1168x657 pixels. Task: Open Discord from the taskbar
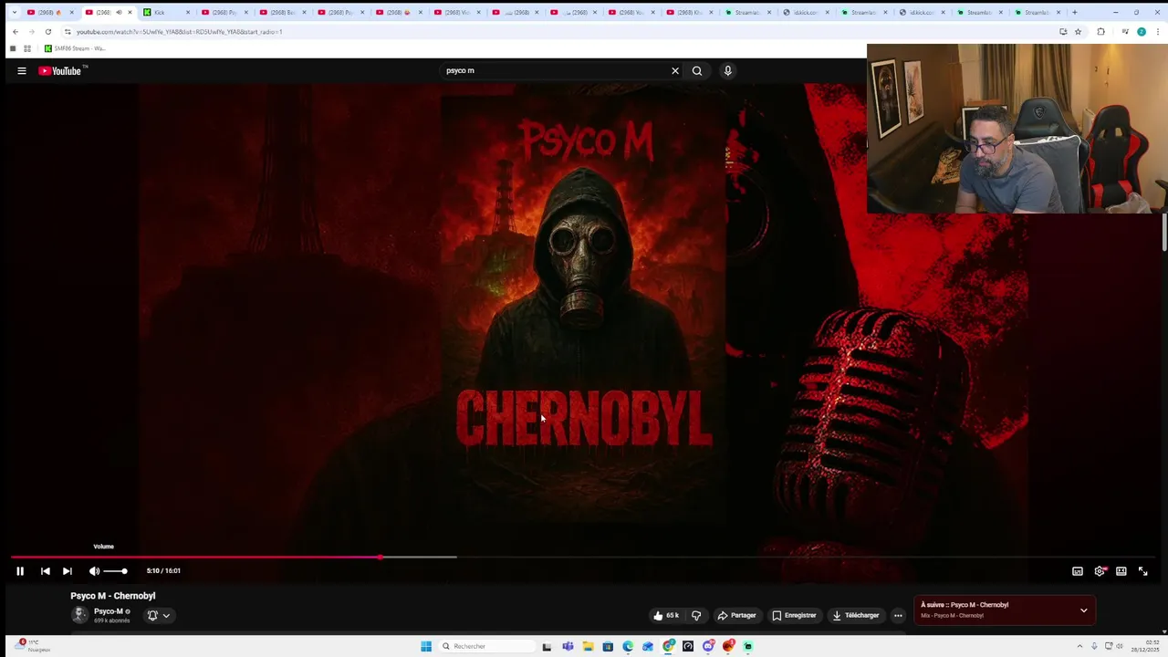tap(708, 646)
